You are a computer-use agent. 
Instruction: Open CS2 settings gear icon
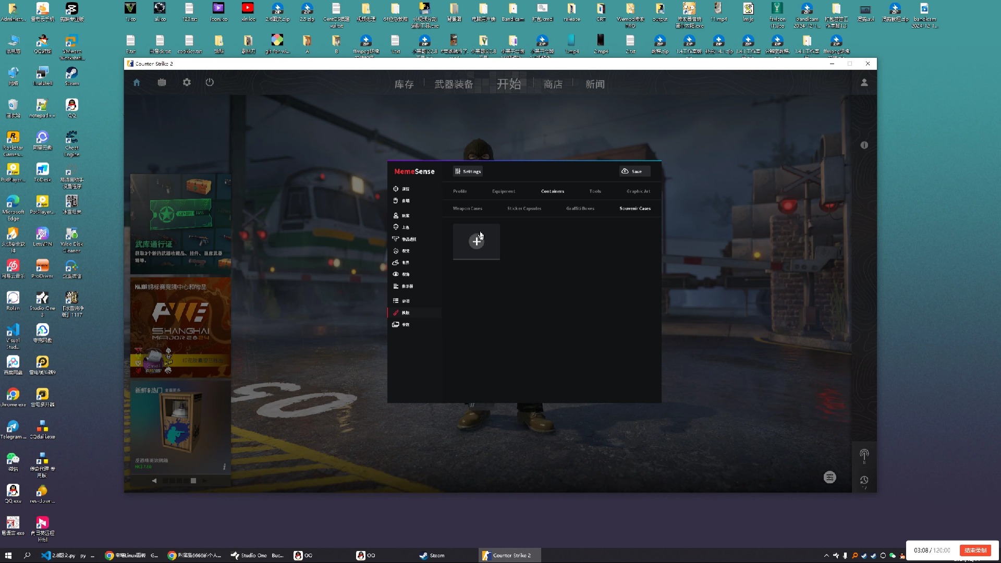pos(187,82)
